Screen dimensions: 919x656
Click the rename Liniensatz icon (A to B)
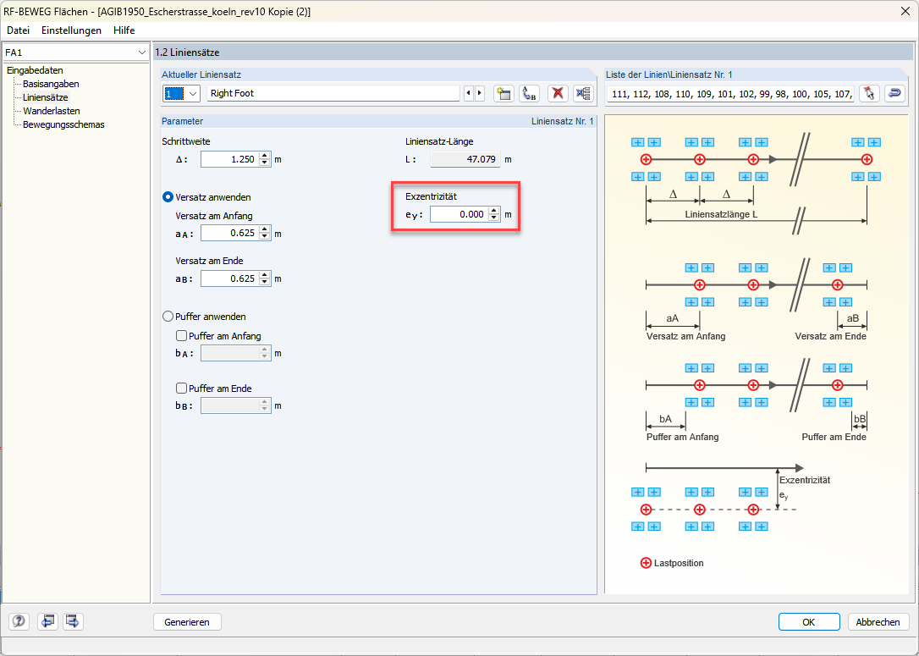coord(529,93)
